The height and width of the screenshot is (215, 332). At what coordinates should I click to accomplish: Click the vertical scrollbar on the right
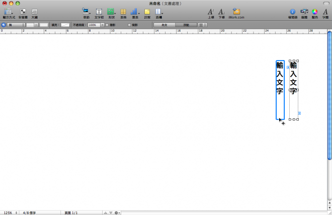click(329, 100)
